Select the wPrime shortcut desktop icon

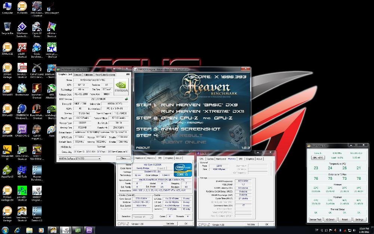click(52, 30)
